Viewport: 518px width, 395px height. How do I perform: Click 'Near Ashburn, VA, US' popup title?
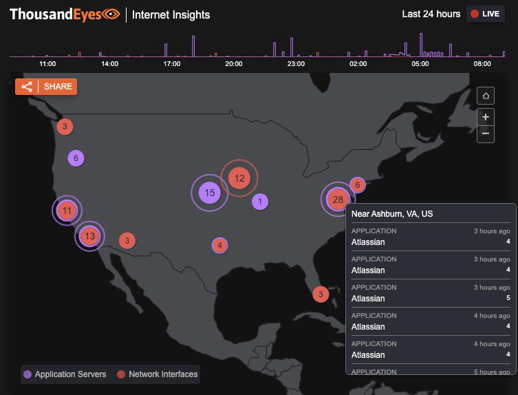click(392, 214)
